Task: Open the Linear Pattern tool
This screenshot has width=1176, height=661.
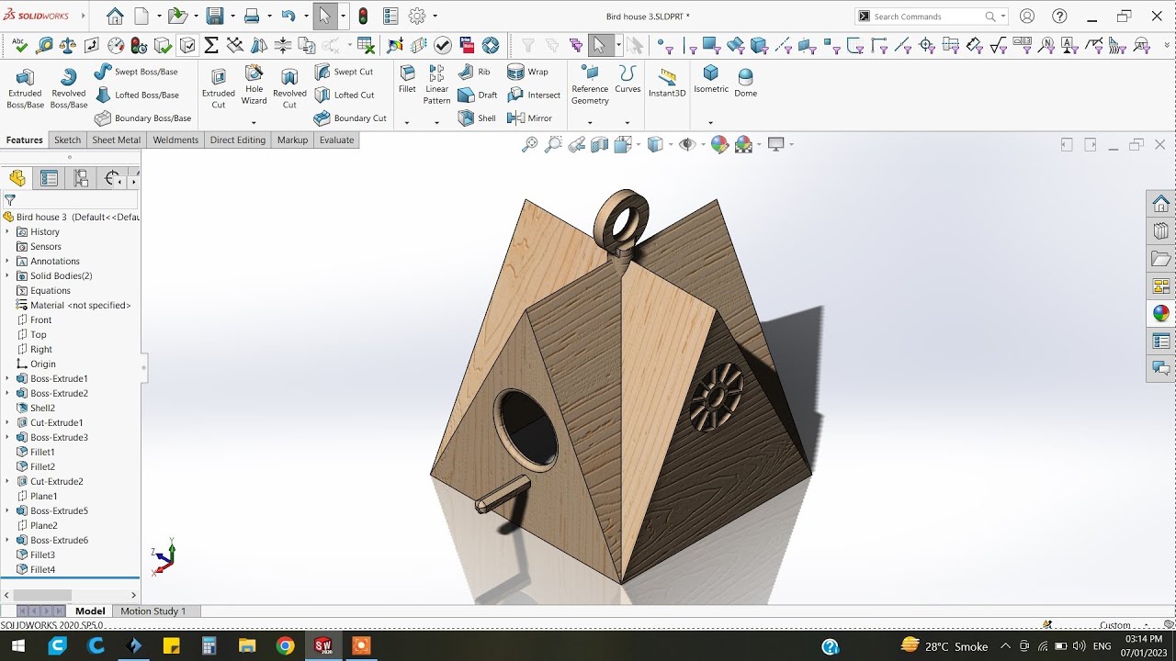Action: (437, 85)
